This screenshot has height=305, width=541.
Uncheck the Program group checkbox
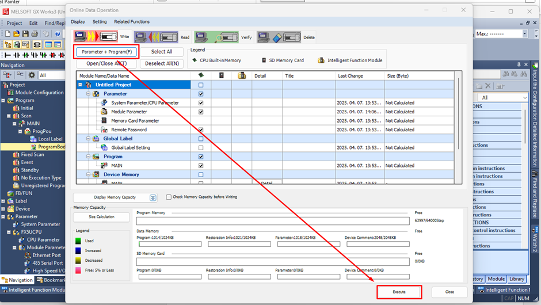tap(201, 157)
